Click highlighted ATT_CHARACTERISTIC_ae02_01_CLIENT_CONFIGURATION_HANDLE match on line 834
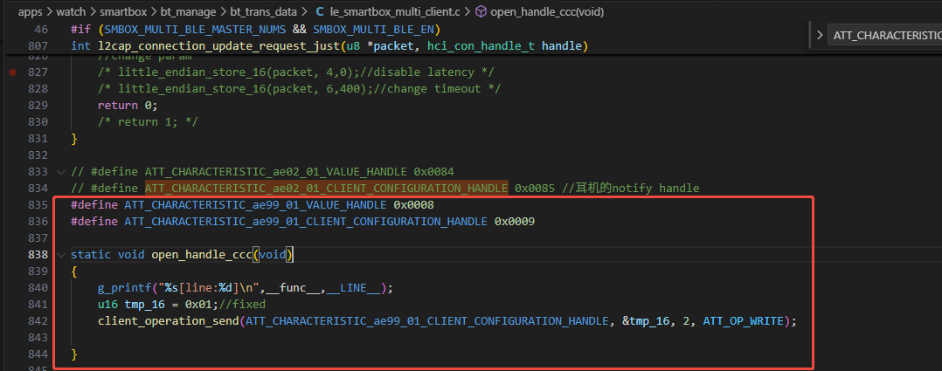Viewport: 942px width, 371px height. pyautogui.click(x=326, y=189)
